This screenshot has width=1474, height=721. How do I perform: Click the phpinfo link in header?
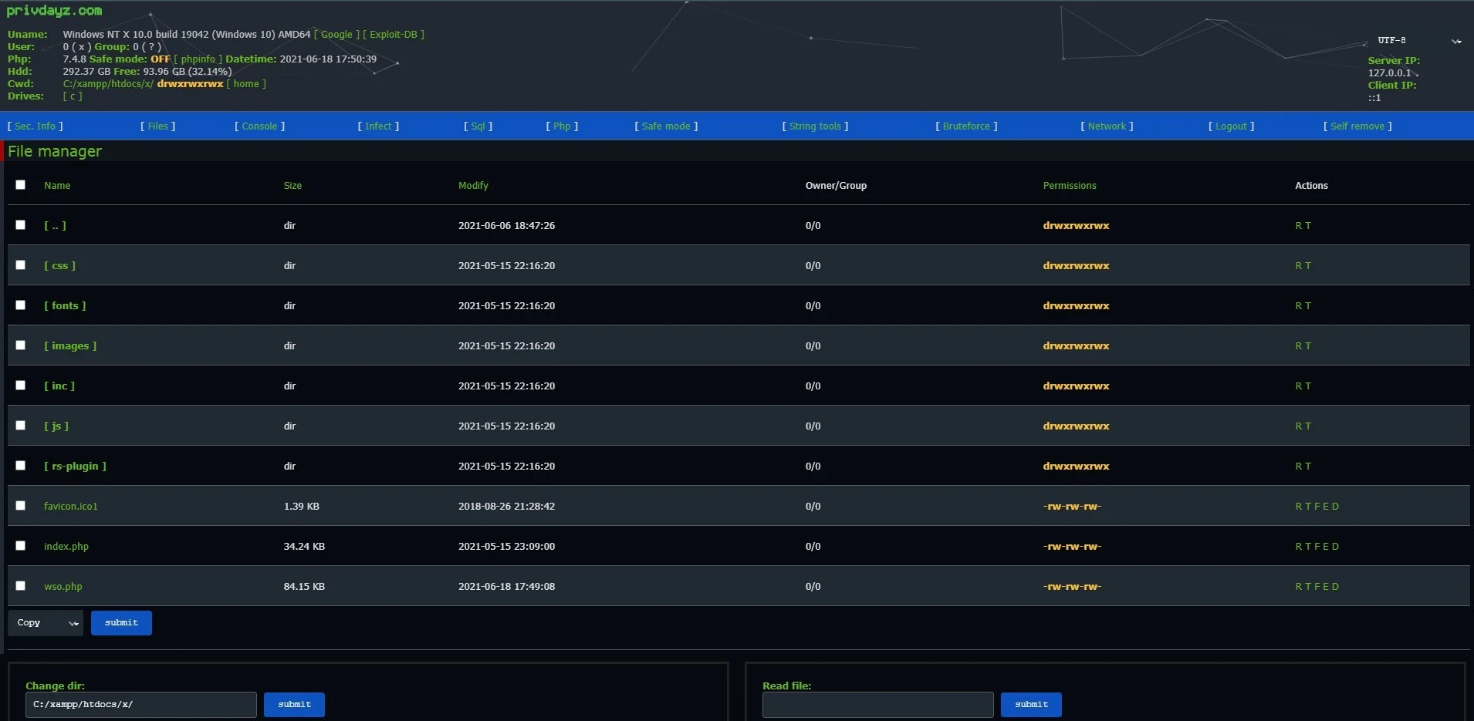click(198, 59)
